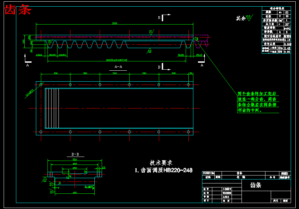The width and height of the screenshot is (299, 209).
Task: Click the 技术要求 heading
Action: (161, 163)
